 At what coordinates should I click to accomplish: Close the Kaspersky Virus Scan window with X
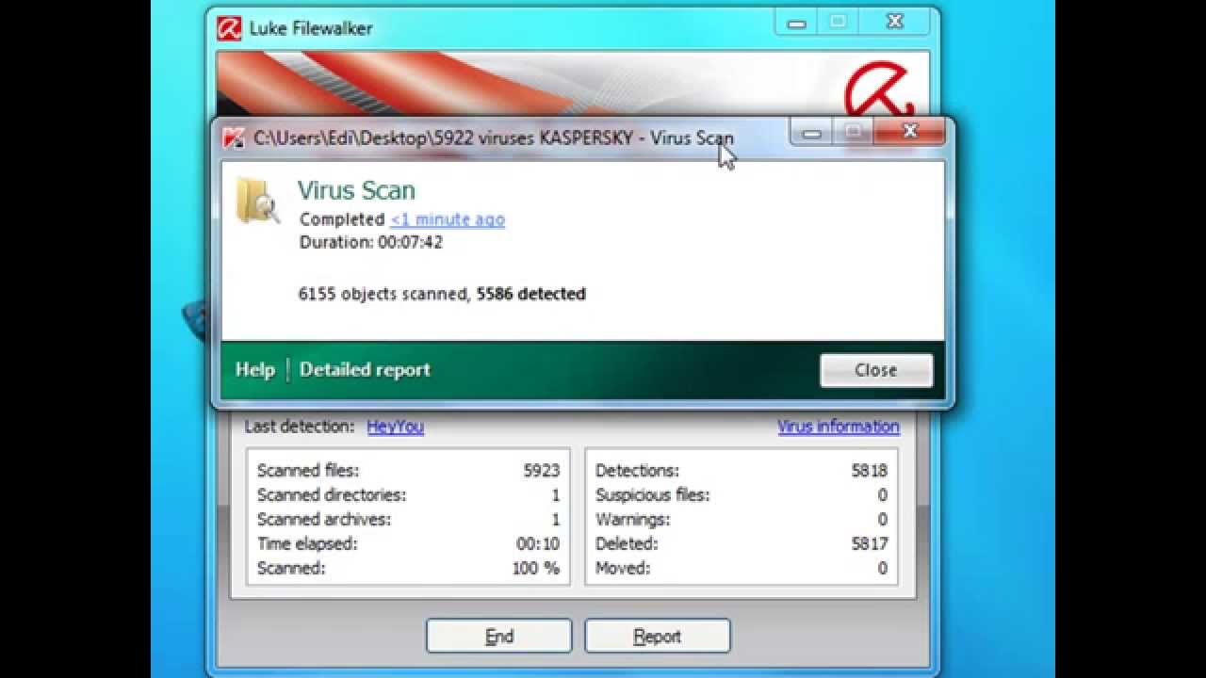910,132
